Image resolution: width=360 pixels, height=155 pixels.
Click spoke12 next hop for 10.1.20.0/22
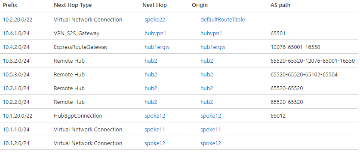(155, 116)
